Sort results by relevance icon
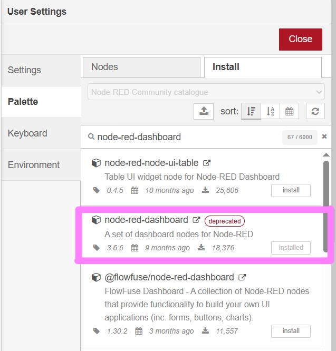The width and height of the screenshot is (336, 351). [251, 111]
